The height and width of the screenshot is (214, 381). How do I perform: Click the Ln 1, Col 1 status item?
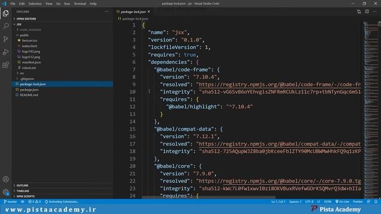coord(278,202)
